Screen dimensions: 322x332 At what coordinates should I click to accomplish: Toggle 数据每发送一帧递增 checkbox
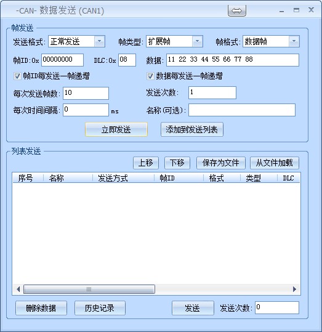click(150, 76)
